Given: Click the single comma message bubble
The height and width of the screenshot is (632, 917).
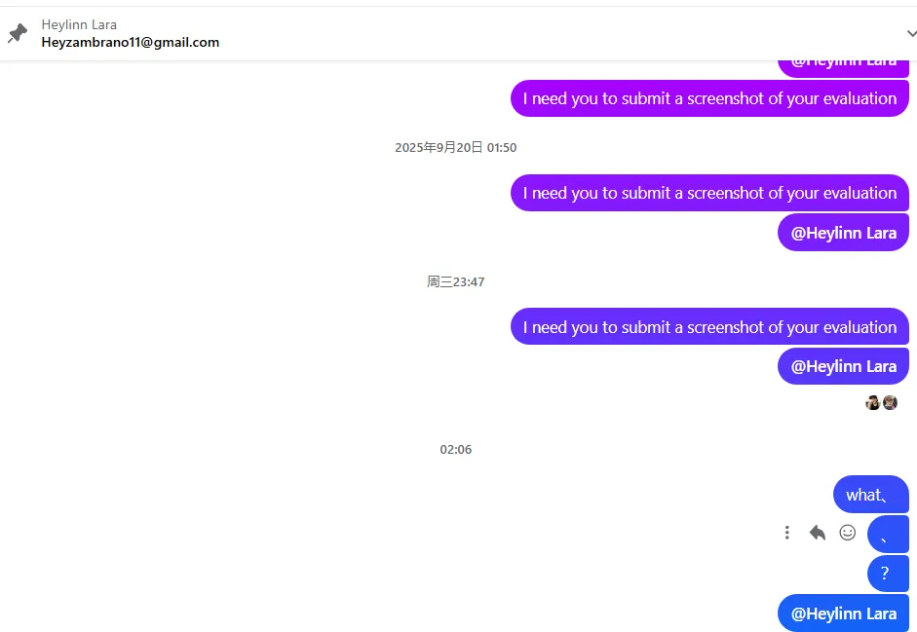Looking at the screenshot, I should pyautogui.click(x=888, y=534).
